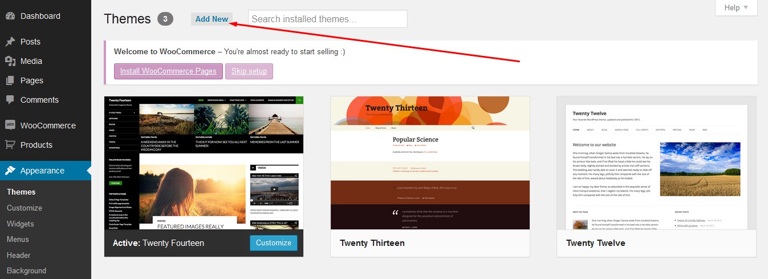Click the Products cart icon

click(10, 144)
